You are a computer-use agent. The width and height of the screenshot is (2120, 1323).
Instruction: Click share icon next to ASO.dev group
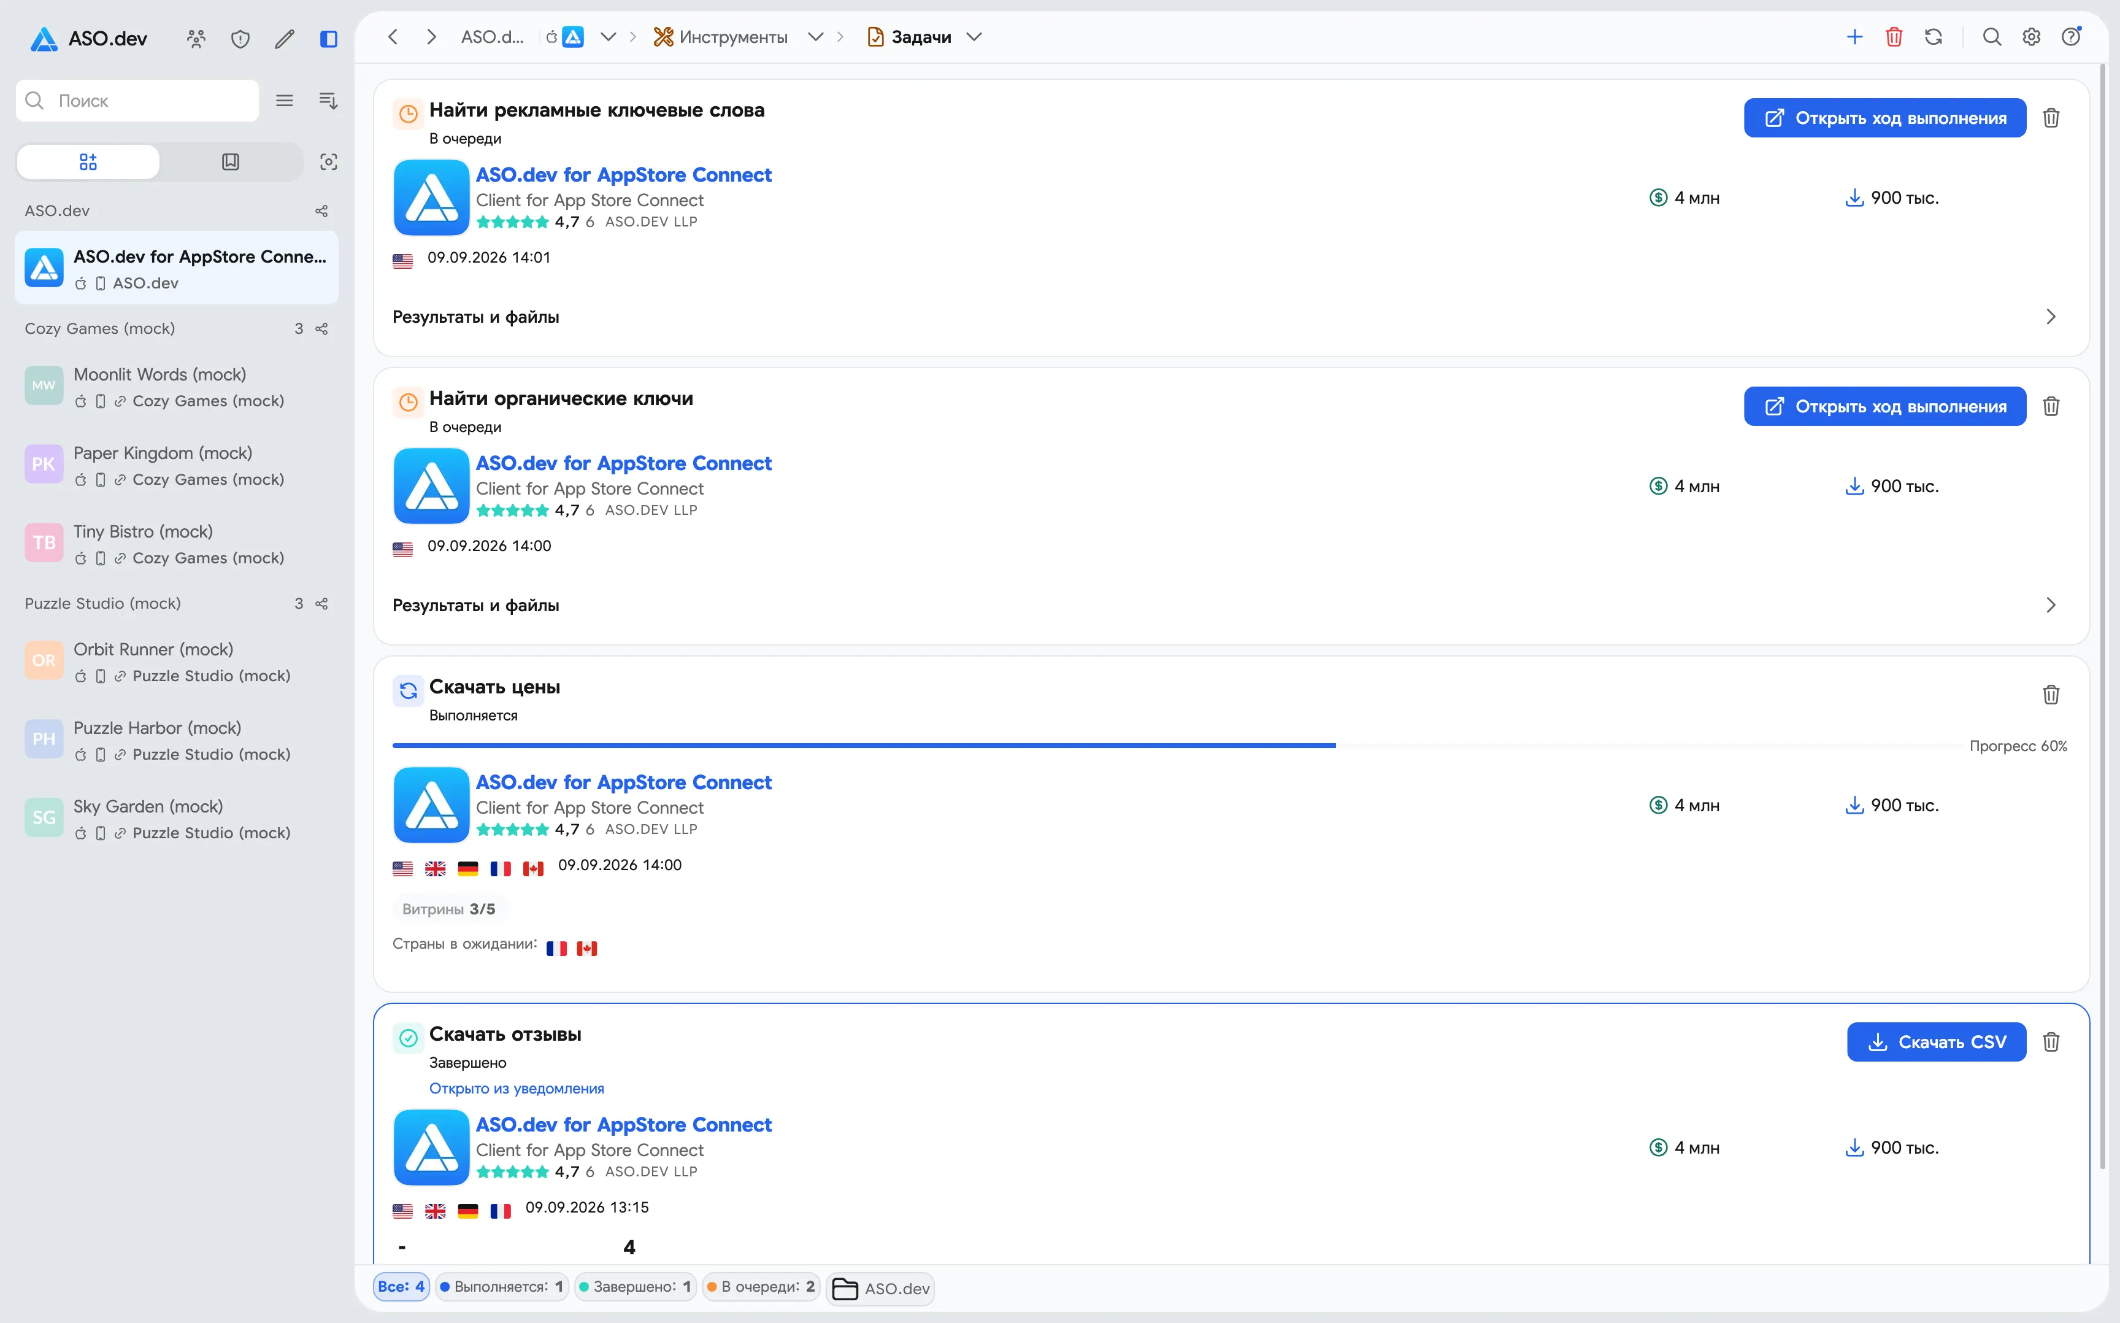(322, 211)
